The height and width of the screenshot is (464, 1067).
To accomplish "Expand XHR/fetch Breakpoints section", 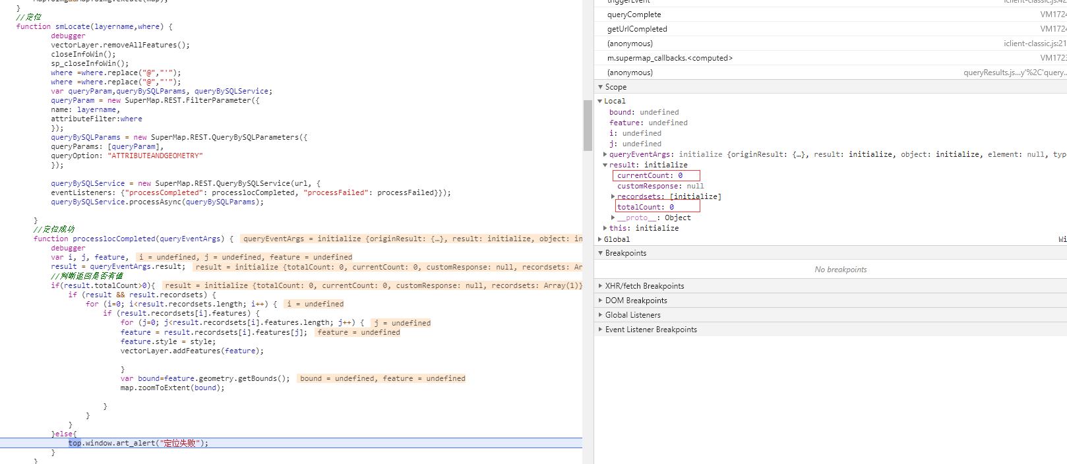I will (601, 286).
